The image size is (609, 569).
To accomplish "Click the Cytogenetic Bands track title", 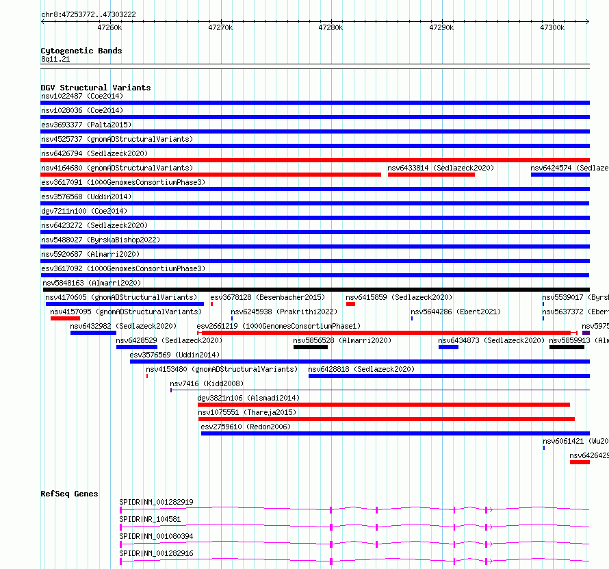I will pyautogui.click(x=81, y=51).
